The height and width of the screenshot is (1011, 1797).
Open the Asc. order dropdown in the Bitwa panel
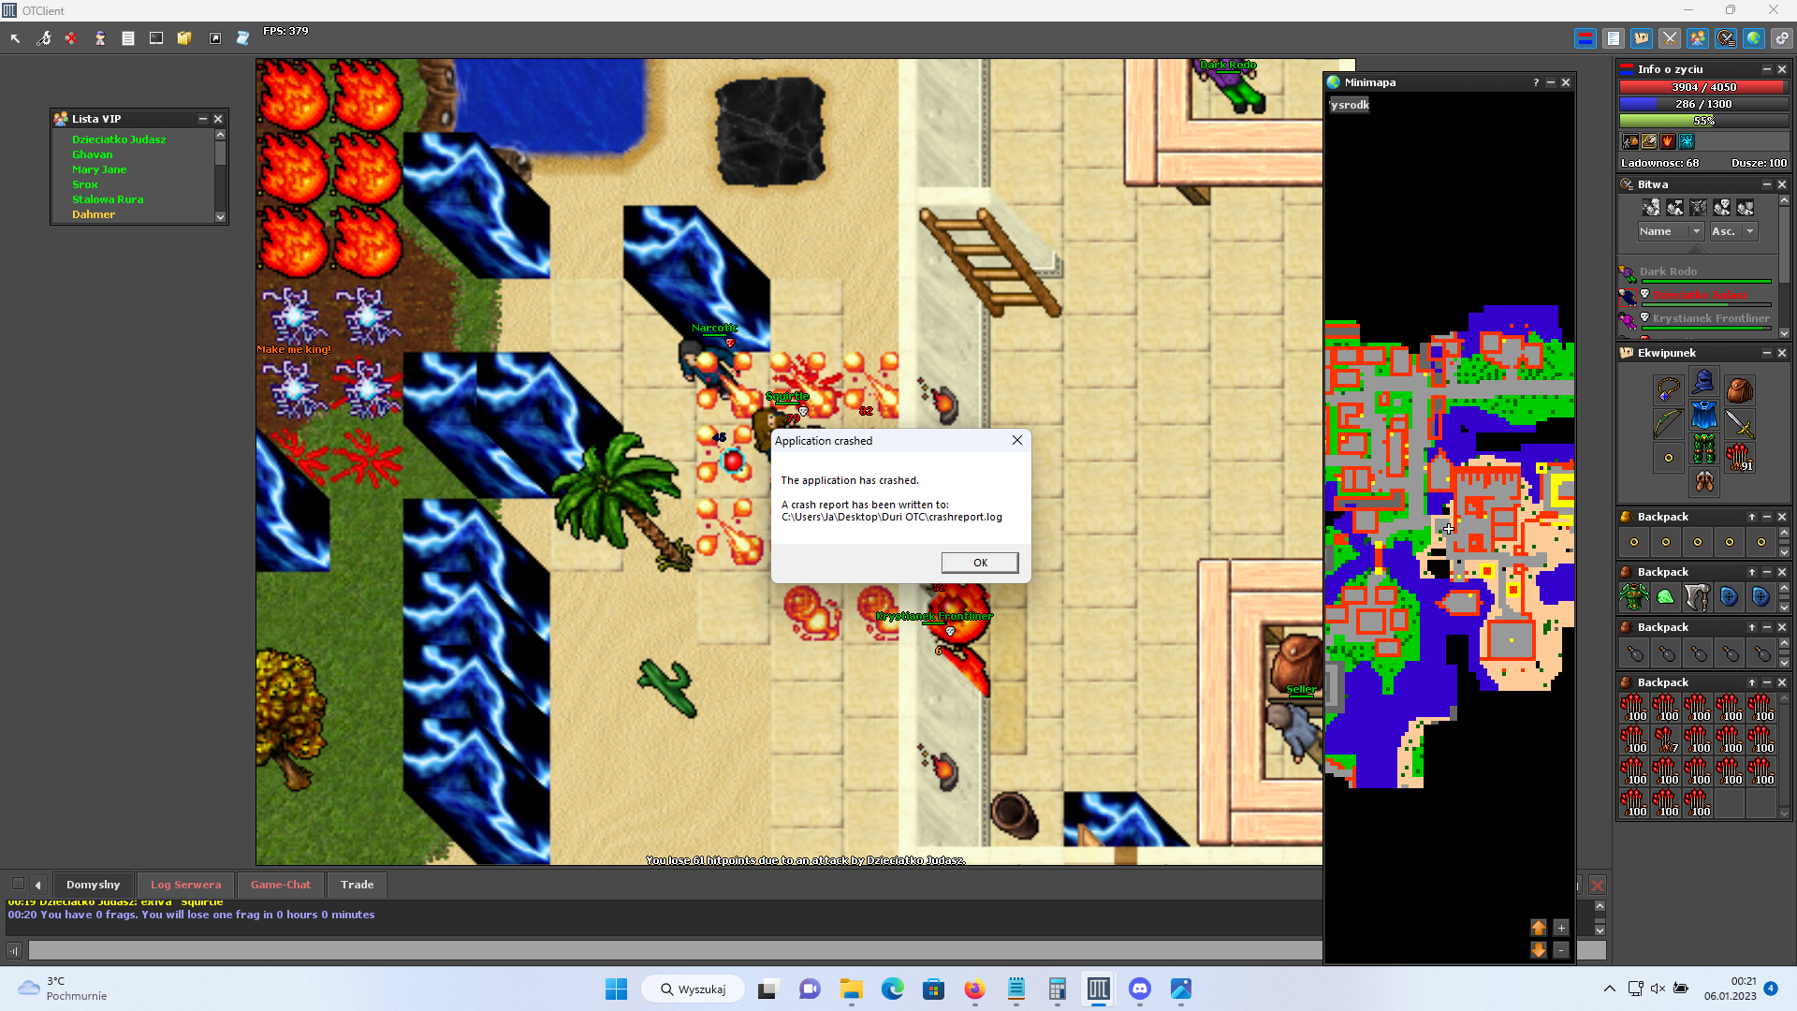click(1733, 231)
